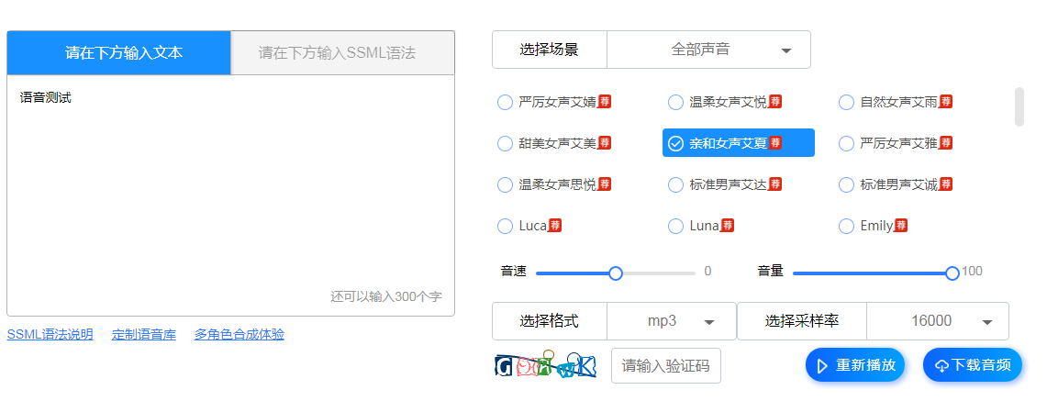Open the 多角色合成体验 link
The height and width of the screenshot is (401, 1047).
pos(239,335)
